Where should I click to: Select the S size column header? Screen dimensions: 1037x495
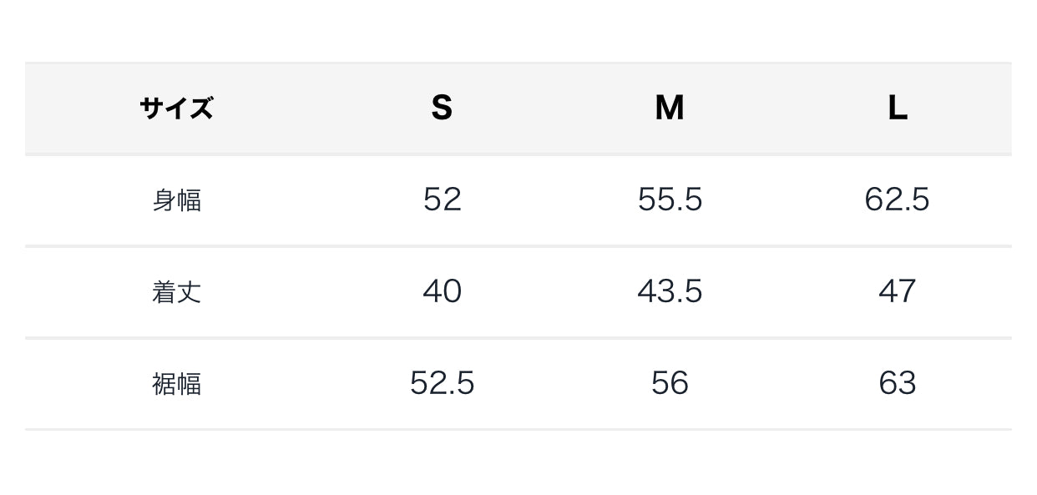(x=442, y=108)
